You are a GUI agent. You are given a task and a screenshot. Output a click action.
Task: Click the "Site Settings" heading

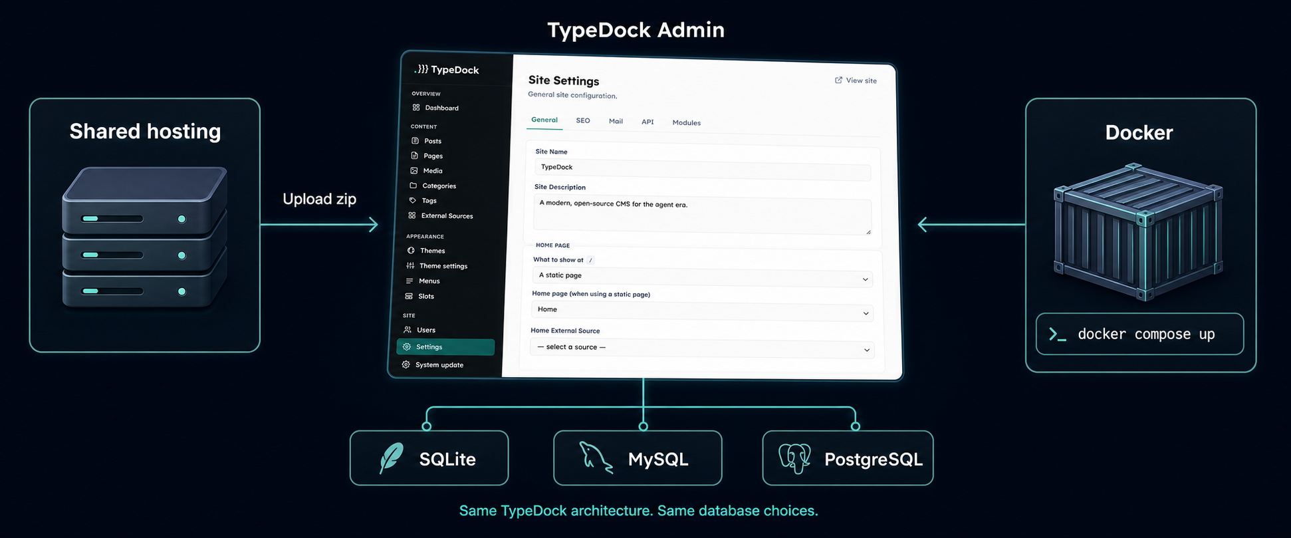(x=564, y=80)
